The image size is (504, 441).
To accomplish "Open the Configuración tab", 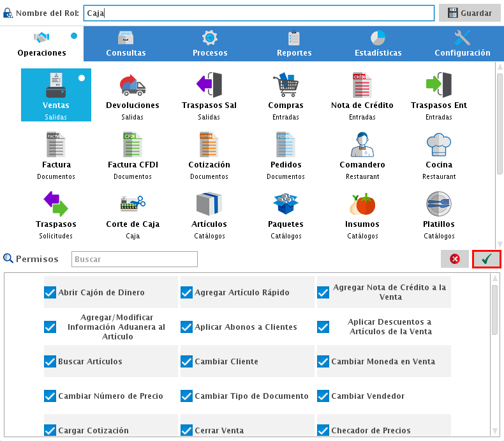I will pyautogui.click(x=463, y=44).
